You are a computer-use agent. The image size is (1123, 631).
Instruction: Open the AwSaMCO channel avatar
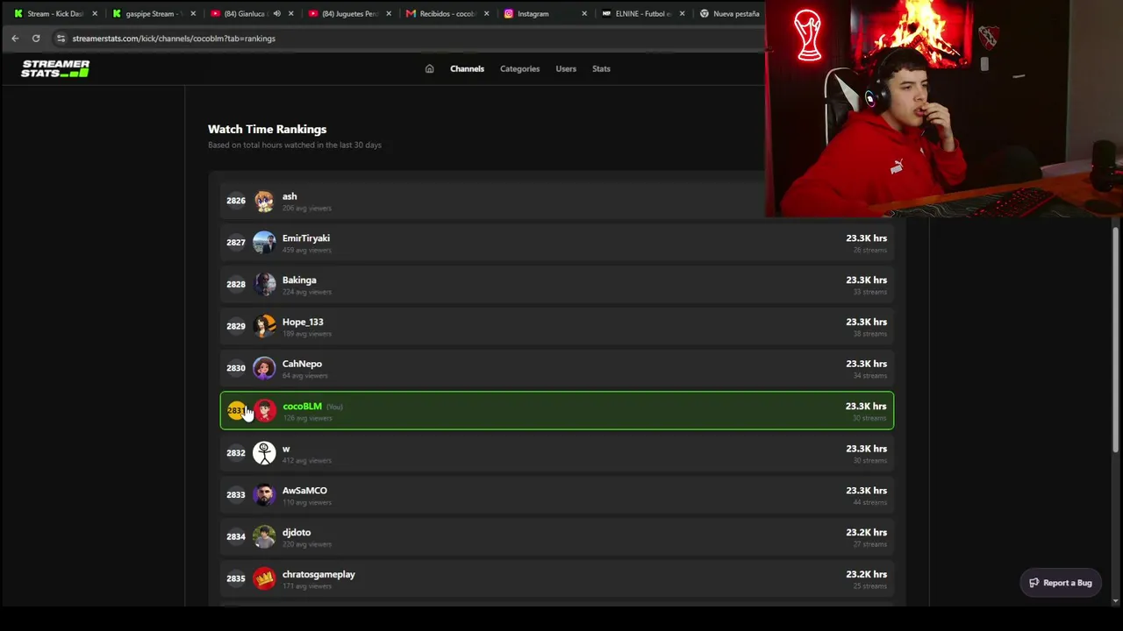(264, 494)
